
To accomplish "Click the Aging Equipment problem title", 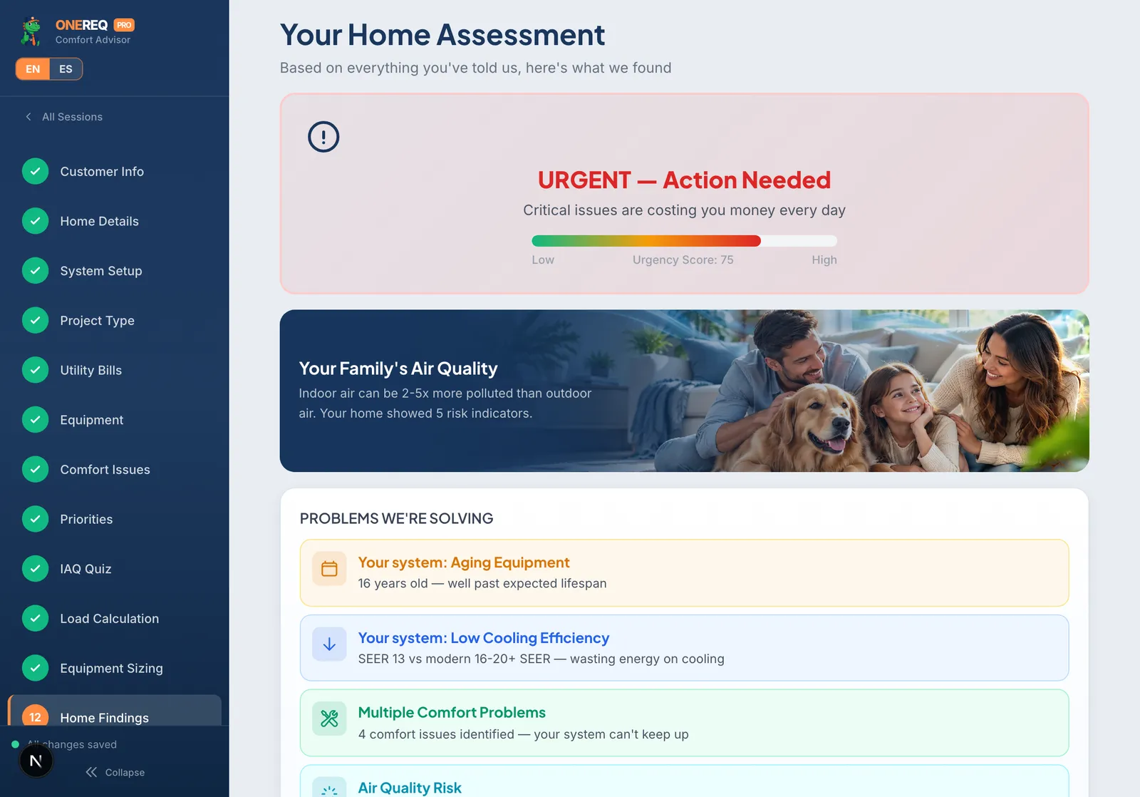I will pos(464,562).
